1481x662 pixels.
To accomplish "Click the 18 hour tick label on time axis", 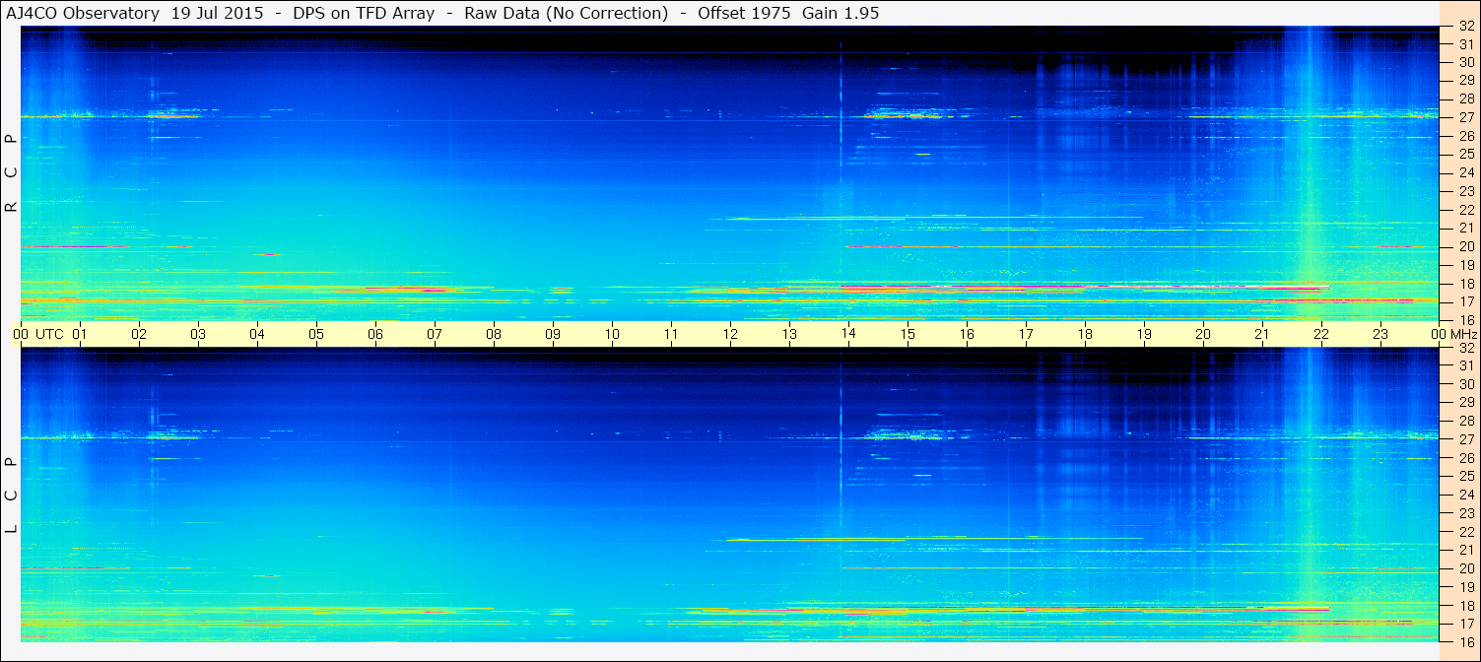I will [1085, 334].
